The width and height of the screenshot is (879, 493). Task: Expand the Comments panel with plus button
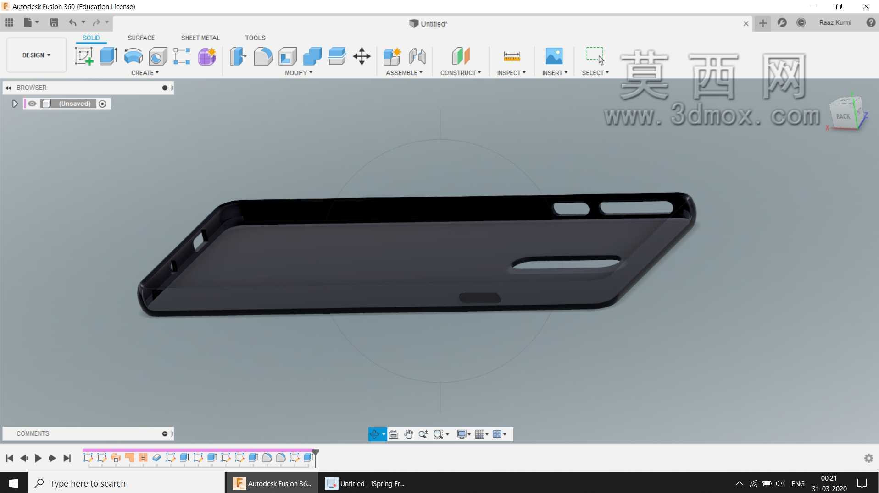pyautogui.click(x=165, y=433)
